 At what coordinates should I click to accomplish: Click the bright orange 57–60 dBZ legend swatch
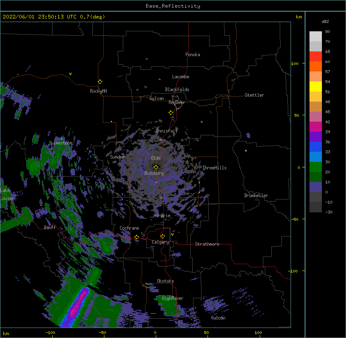coord(315,66)
